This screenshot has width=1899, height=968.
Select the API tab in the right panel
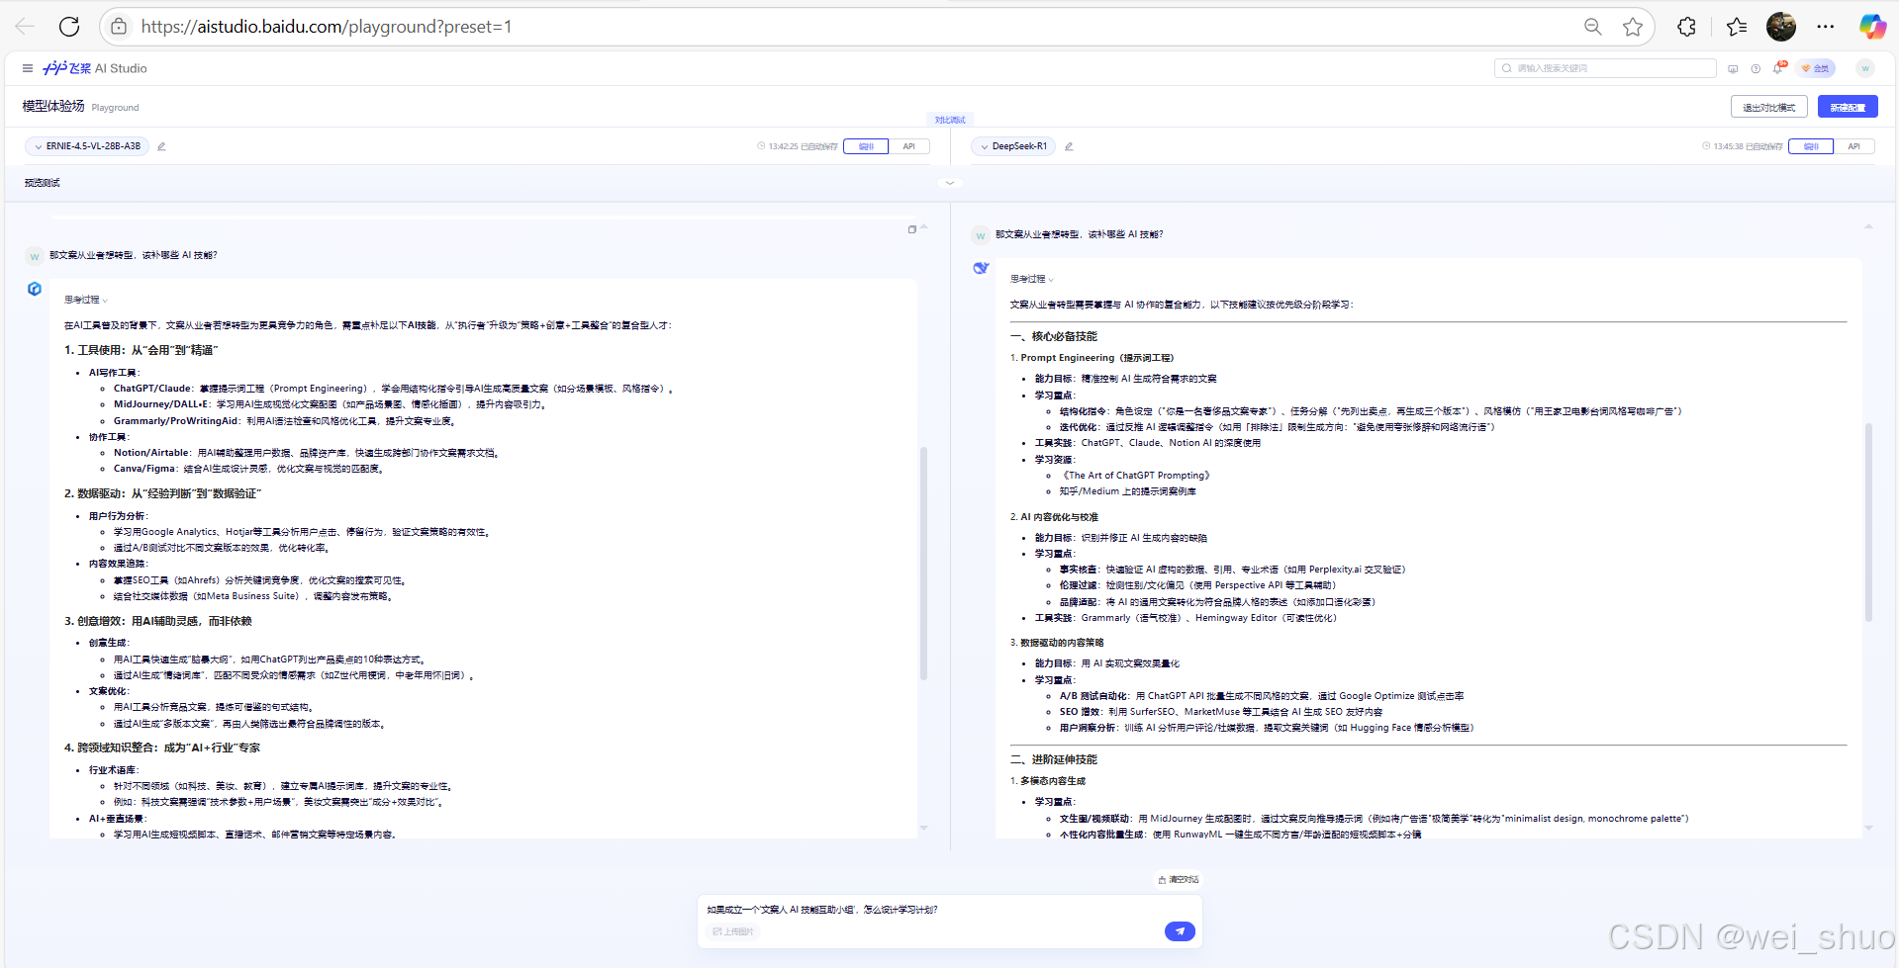pyautogui.click(x=1854, y=146)
